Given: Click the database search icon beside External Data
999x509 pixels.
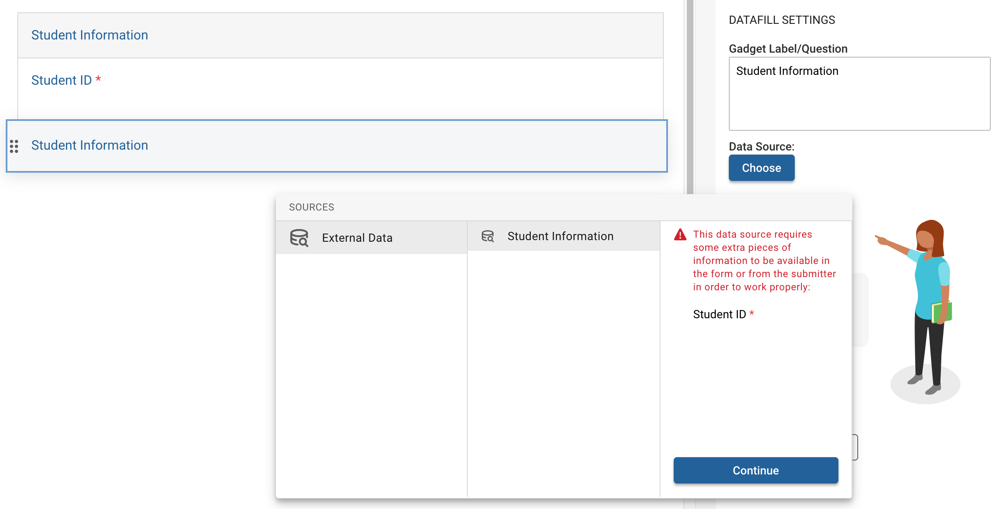Looking at the screenshot, I should coord(299,237).
